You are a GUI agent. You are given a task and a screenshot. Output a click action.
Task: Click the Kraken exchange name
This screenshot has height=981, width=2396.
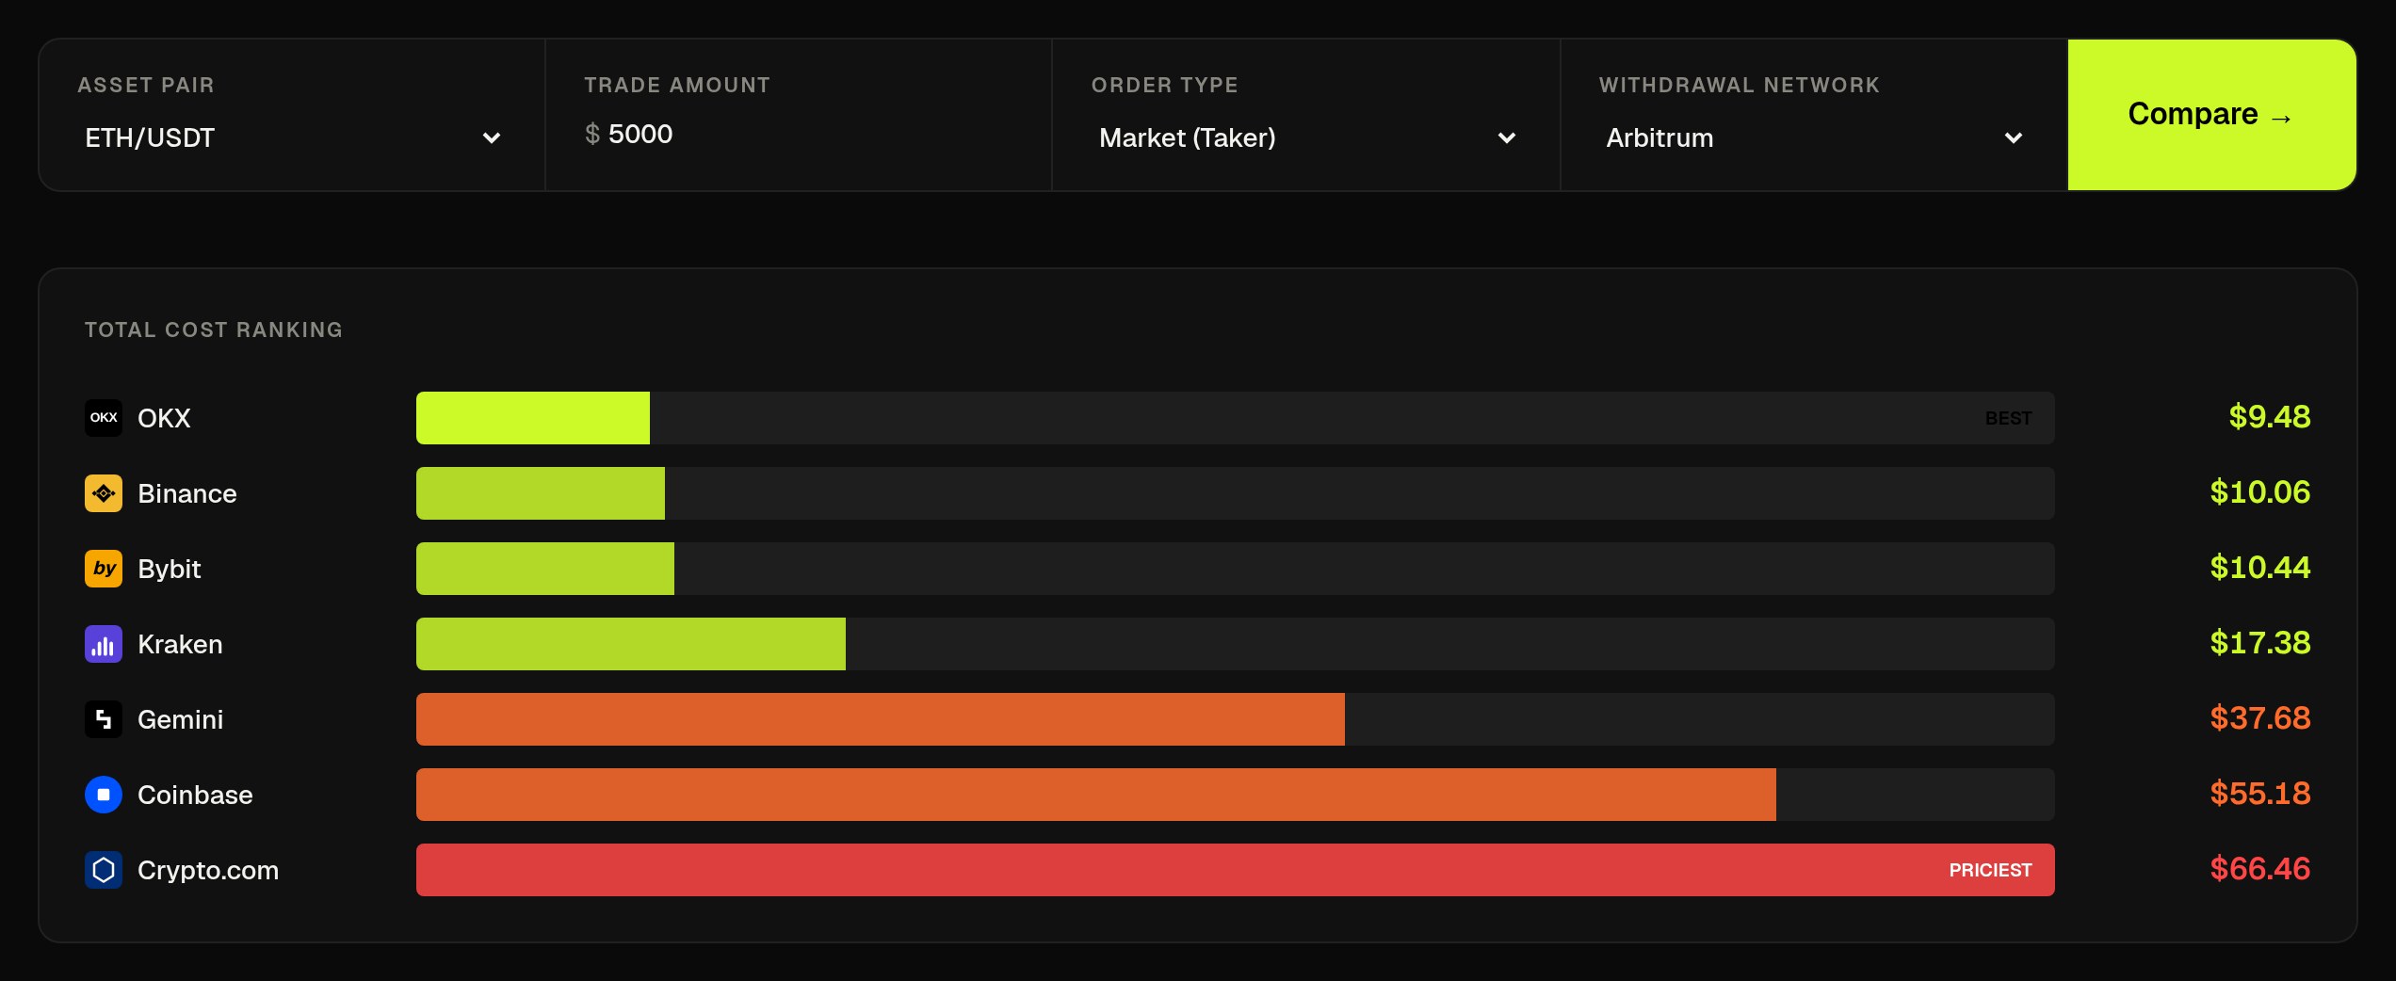pos(180,644)
